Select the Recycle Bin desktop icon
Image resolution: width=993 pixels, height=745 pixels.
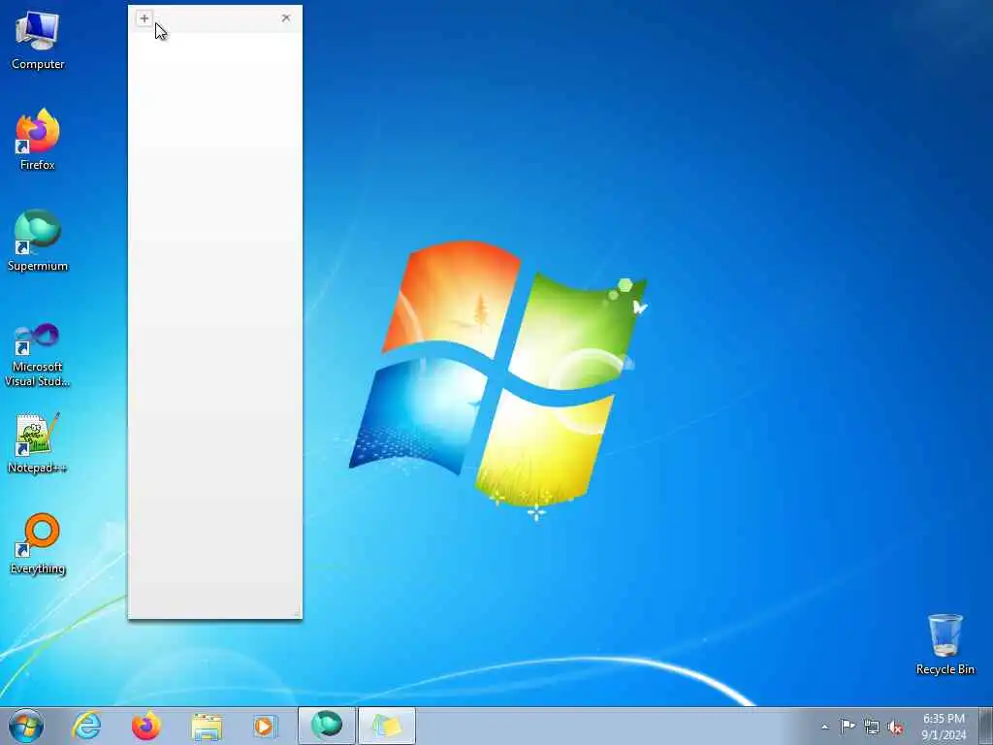click(945, 644)
